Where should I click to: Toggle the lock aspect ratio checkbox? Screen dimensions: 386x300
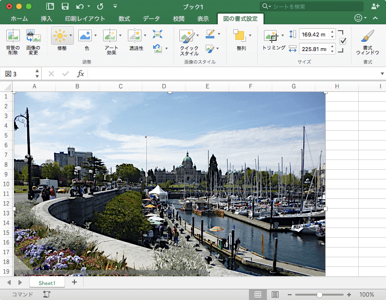point(343,41)
